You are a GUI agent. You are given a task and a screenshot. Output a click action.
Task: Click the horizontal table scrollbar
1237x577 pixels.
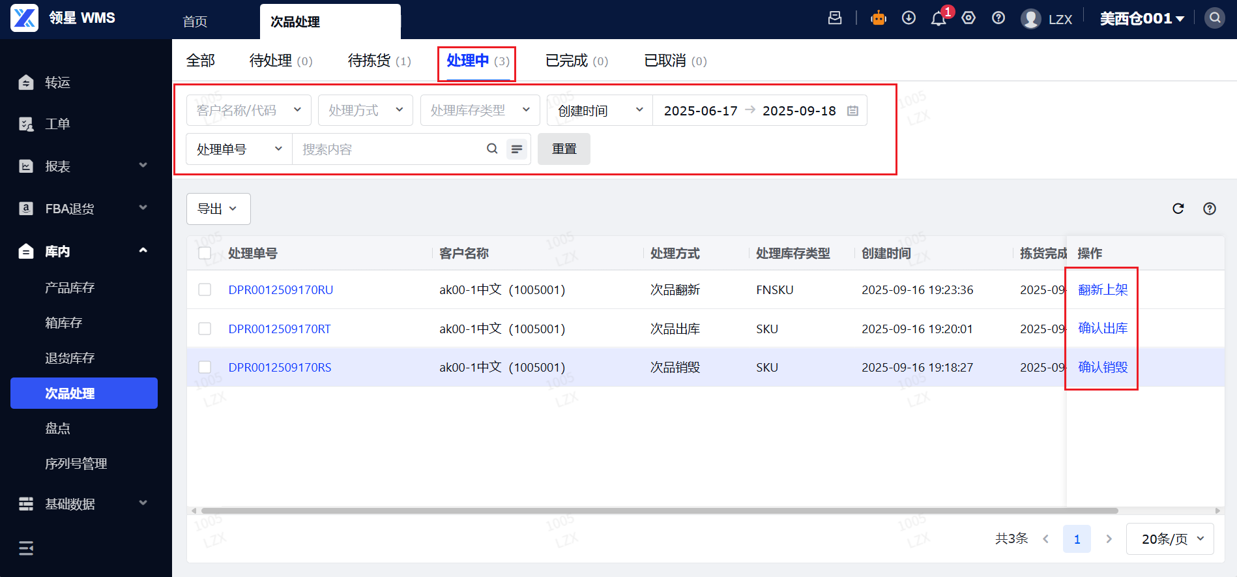click(660, 510)
